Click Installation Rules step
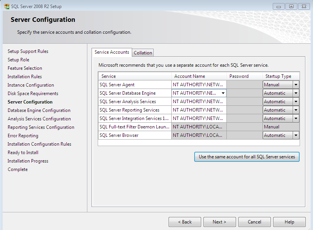The height and width of the screenshot is (230, 313). pos(25,77)
